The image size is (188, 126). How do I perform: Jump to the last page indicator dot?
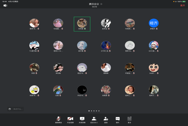99,111
